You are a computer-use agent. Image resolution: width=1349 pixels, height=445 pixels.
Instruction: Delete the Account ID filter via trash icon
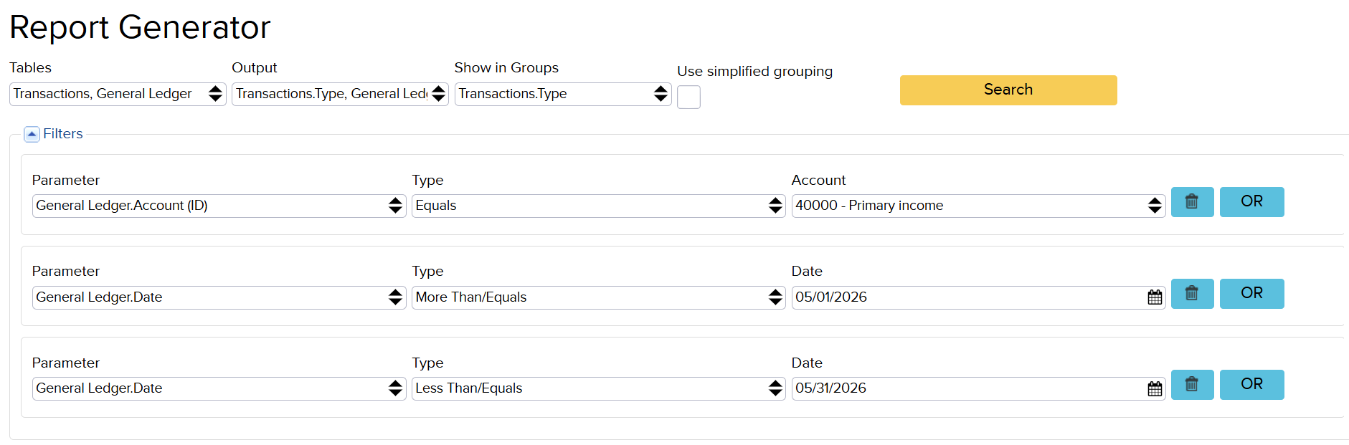click(x=1192, y=202)
